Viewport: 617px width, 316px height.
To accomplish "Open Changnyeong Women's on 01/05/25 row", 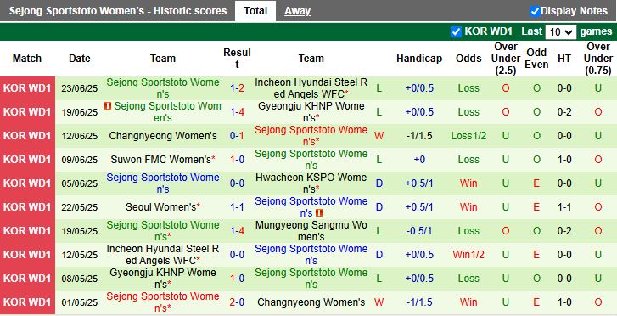I will [x=311, y=302].
